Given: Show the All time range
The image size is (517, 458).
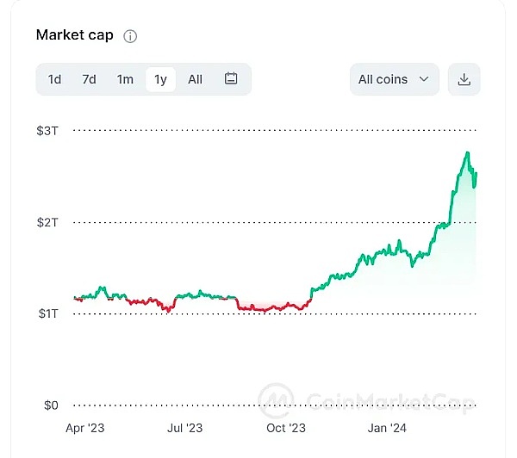Looking at the screenshot, I should [196, 79].
